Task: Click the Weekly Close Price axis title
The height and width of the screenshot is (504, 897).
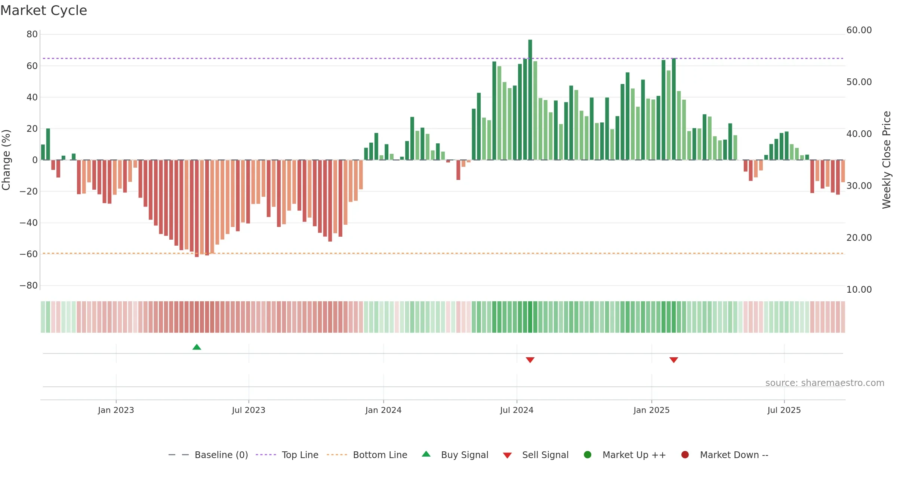Action: (887, 160)
